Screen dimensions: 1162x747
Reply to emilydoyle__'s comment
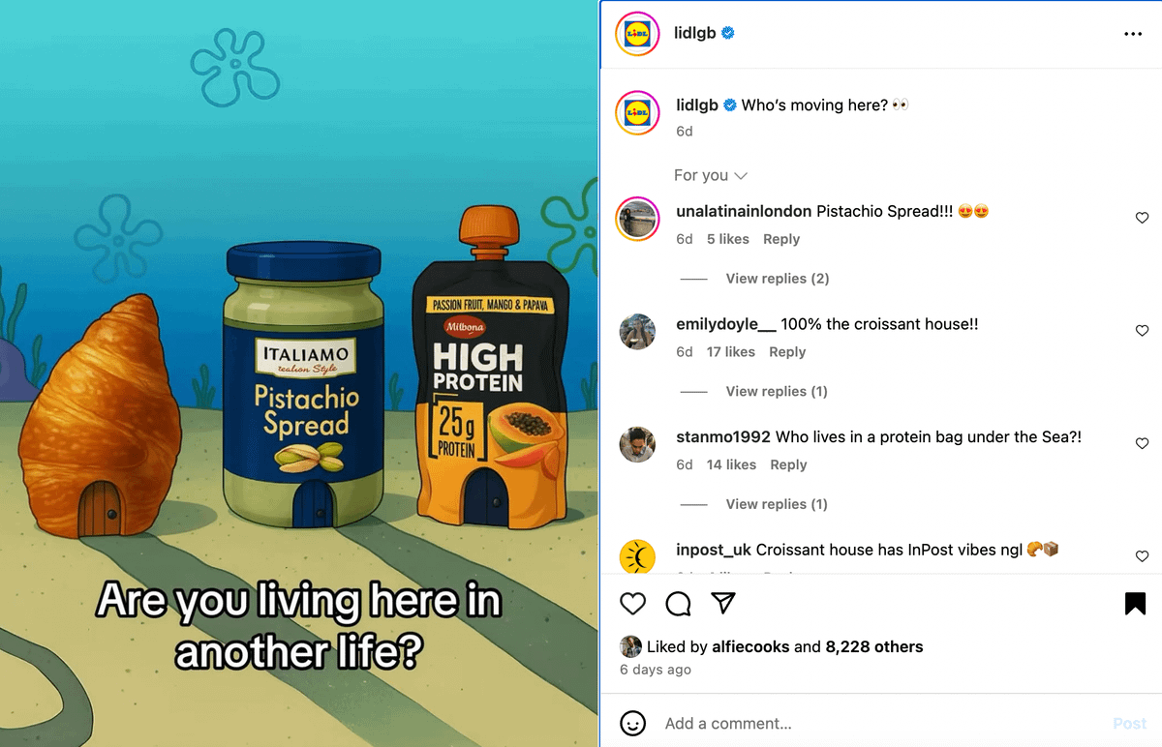787,352
